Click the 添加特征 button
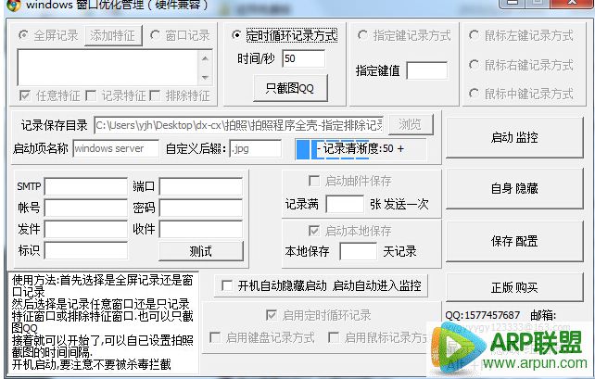Screen dimensions: 595x379 coord(113,35)
